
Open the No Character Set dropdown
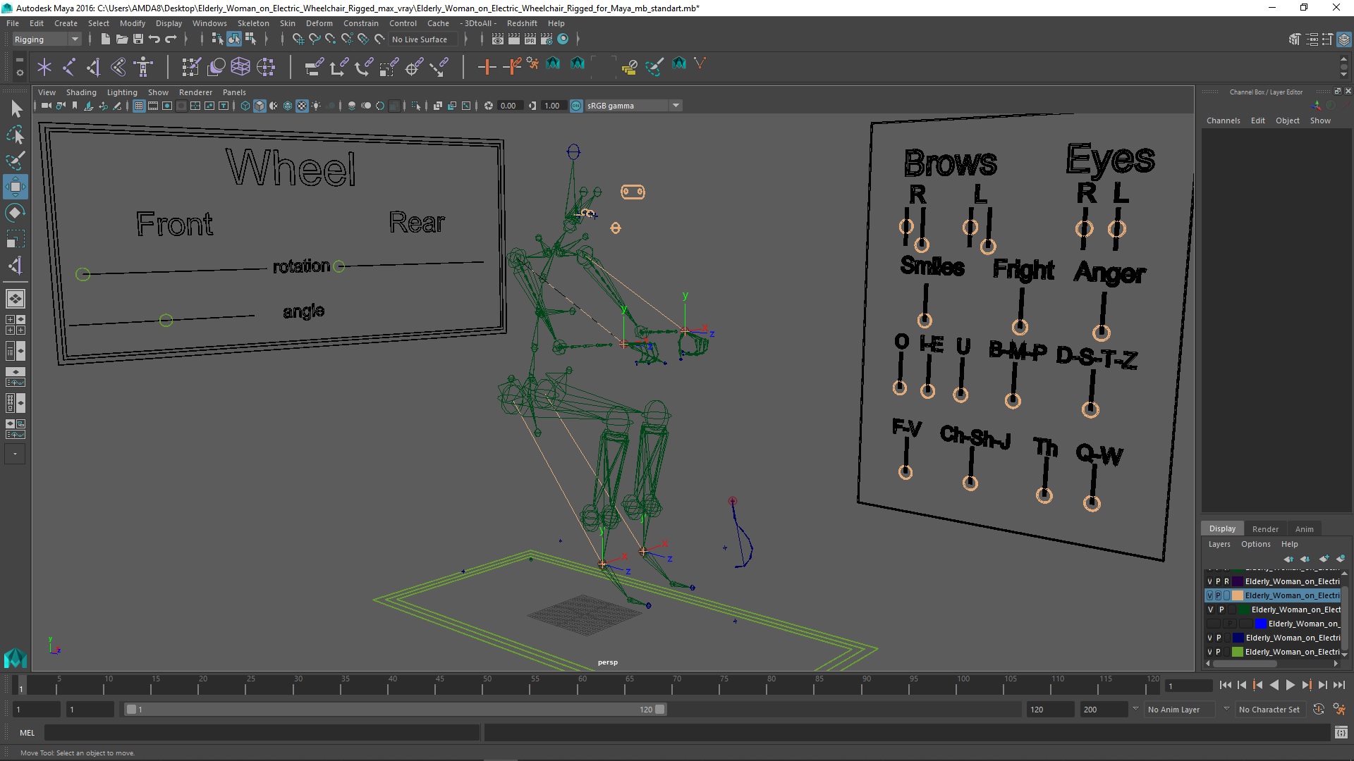[x=1272, y=710]
